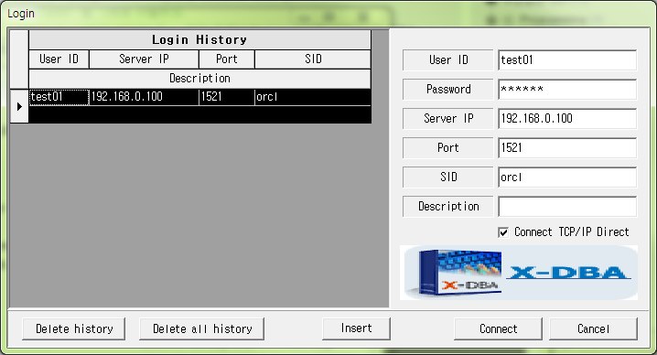Cancel the login dialog
Screen dimensions: 657x355
coord(593,328)
